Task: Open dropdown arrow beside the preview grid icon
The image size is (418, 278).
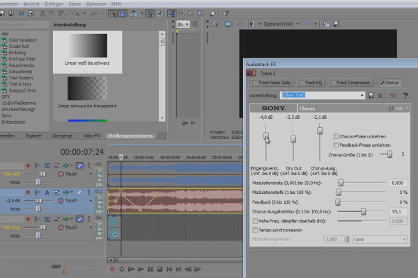Action: pyautogui.click(x=315, y=24)
